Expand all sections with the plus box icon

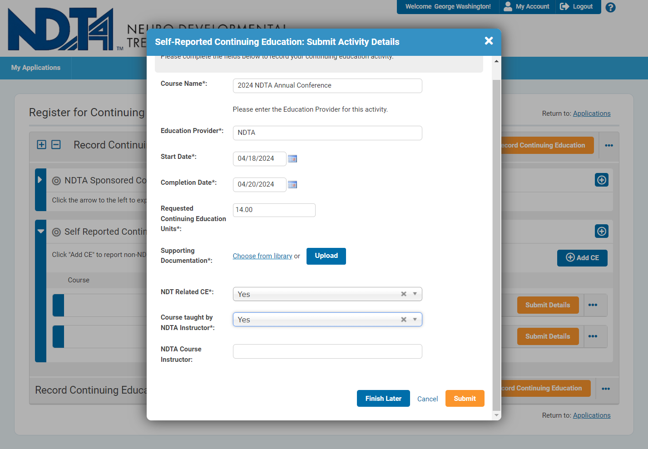[x=41, y=145]
